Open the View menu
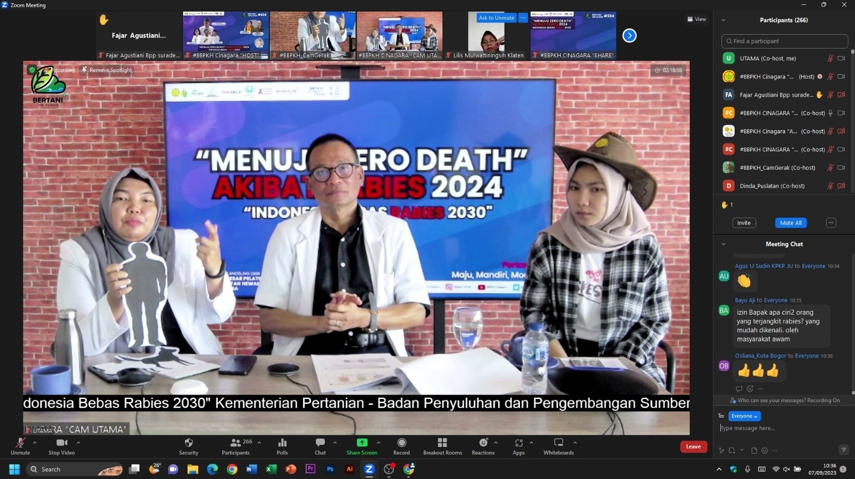855x479 pixels. [x=696, y=19]
